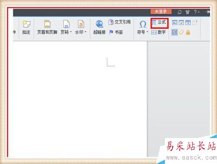The image size is (217, 164).
Task: Click the Omega 符号 symbol icon
Action: (143, 24)
